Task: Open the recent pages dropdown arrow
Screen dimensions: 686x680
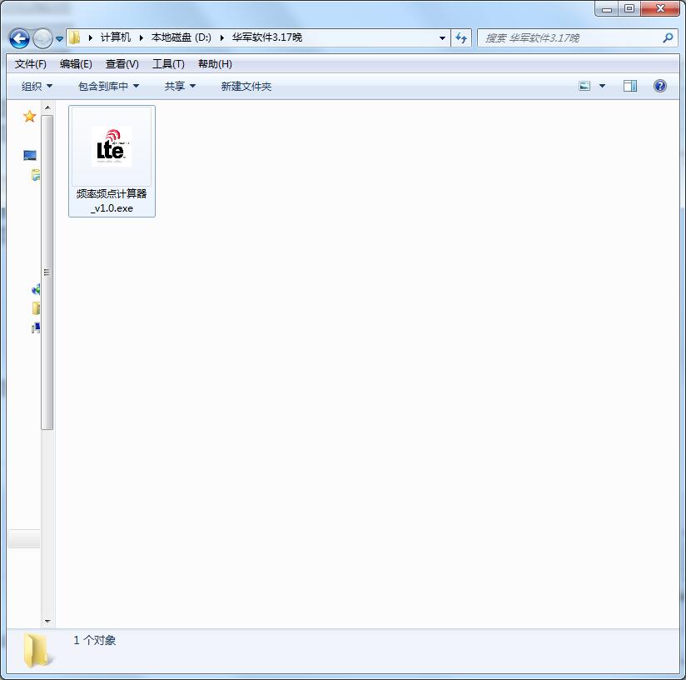Action: point(59,39)
